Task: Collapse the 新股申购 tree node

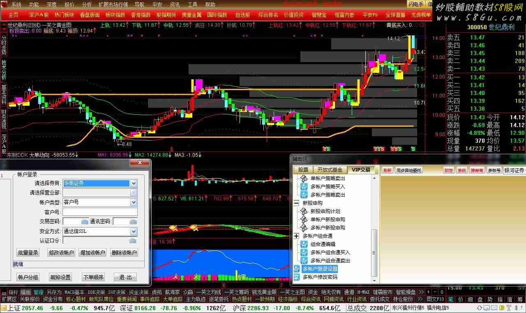Action: [296, 203]
